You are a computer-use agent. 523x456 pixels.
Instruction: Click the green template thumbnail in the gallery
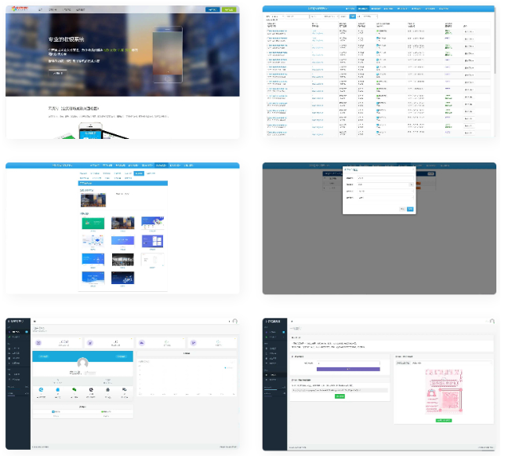pos(93,223)
